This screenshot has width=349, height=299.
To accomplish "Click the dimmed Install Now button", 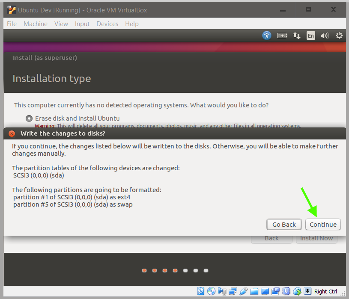I will click(316, 238).
